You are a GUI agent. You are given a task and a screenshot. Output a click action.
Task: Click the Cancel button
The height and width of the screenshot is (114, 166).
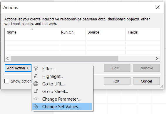(146, 81)
